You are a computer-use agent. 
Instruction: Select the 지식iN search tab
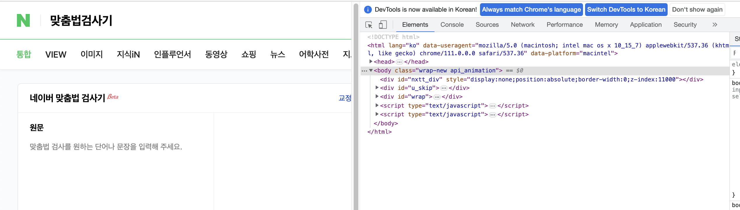pos(128,54)
